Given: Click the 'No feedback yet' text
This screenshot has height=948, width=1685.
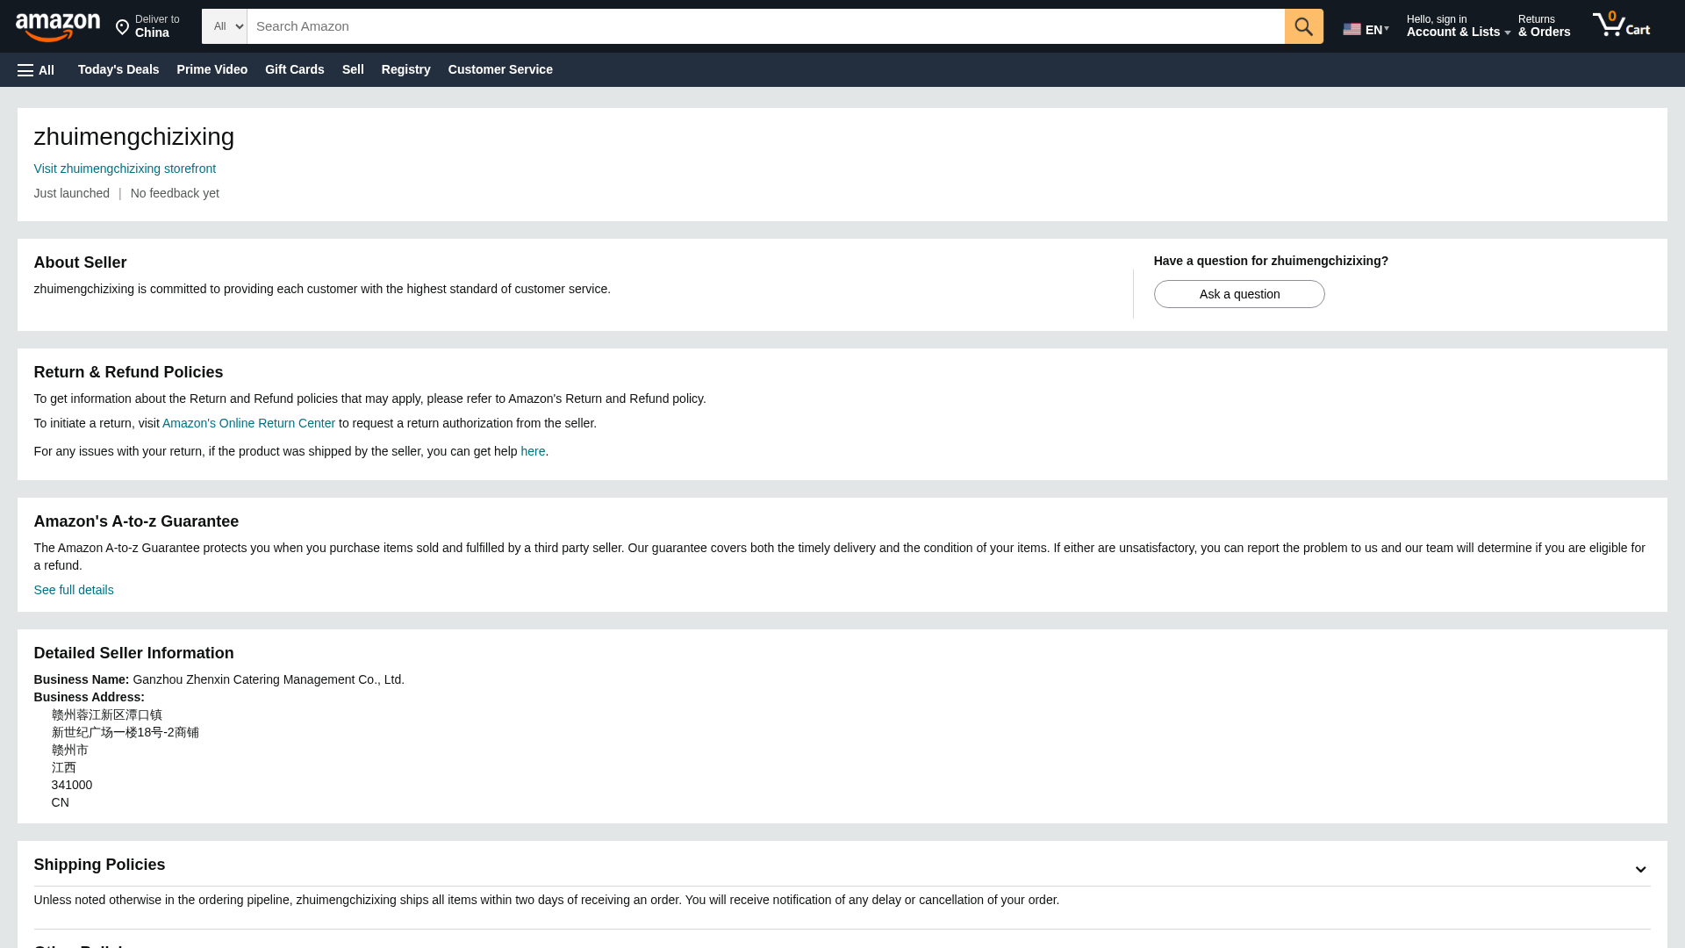Looking at the screenshot, I should pos(175,193).
